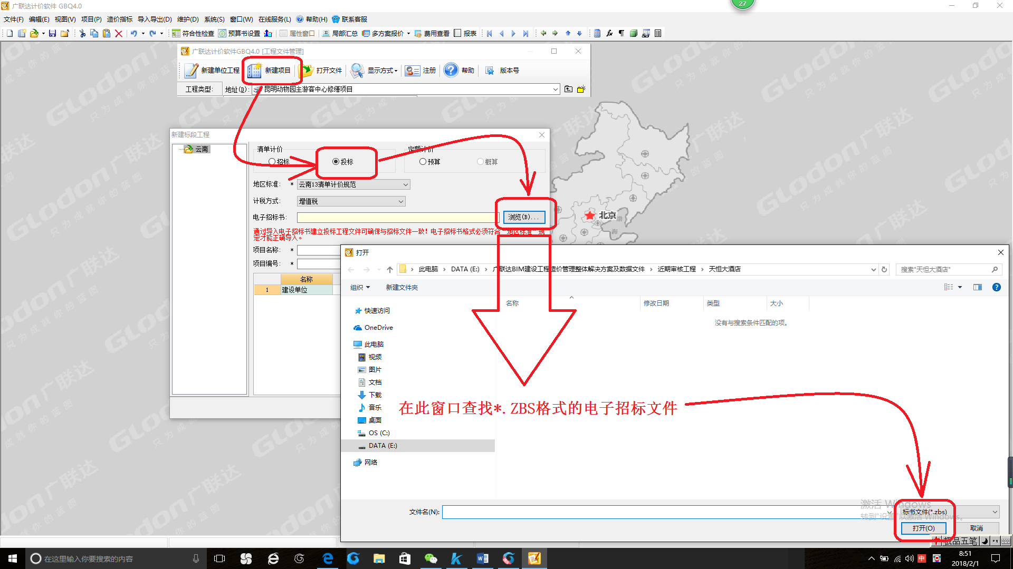Select DATA (E:) drive in navigation pane
The image size is (1013, 569).
[x=418, y=446]
